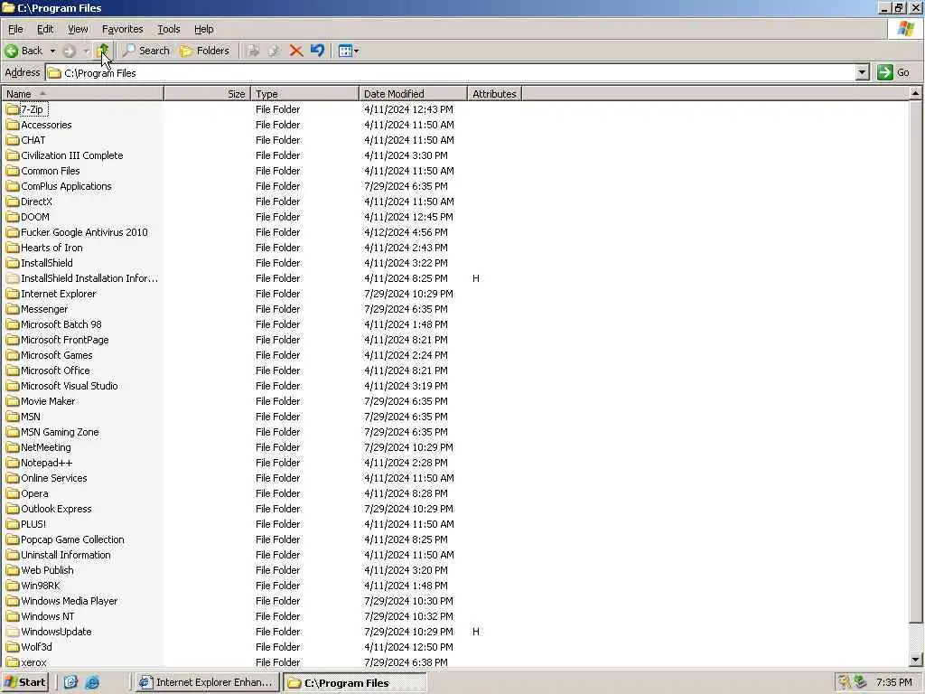Select the hidden WindowsUpdate folder icon

click(13, 632)
